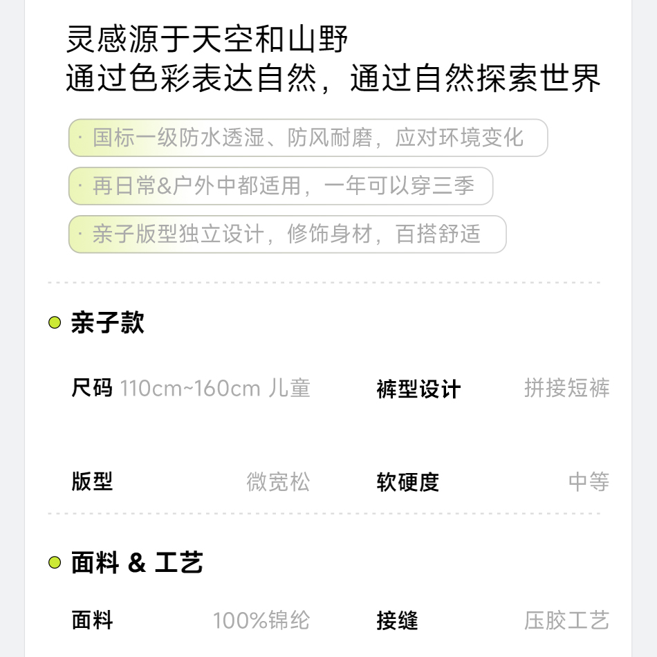Click the green dot beside 面料 & 工艺
657x657 pixels.
55,563
